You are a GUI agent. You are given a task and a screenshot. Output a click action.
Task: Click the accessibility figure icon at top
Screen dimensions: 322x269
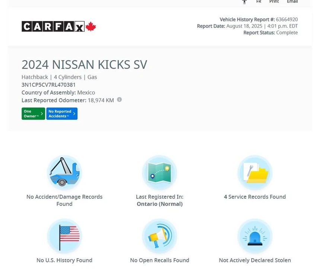pos(244,1)
